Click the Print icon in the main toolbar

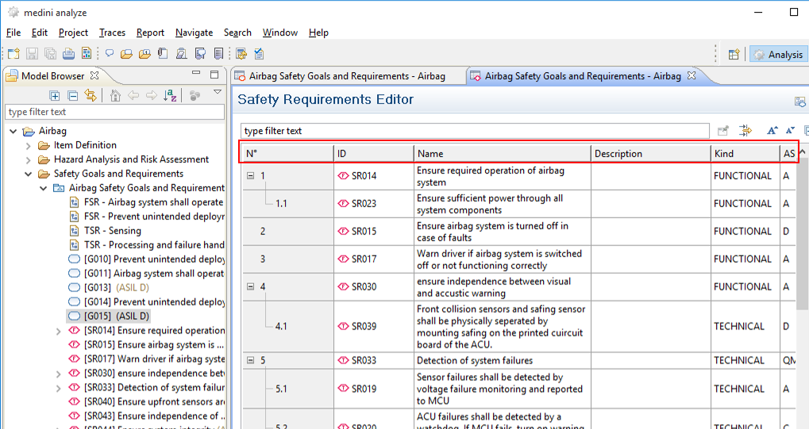(68, 54)
